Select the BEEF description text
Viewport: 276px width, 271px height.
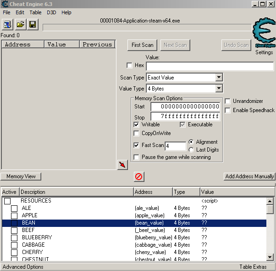point(28,230)
